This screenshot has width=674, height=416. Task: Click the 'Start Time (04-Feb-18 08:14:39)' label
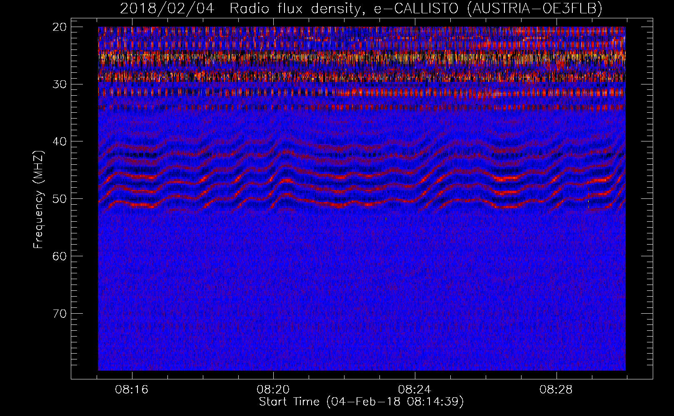[361, 402]
